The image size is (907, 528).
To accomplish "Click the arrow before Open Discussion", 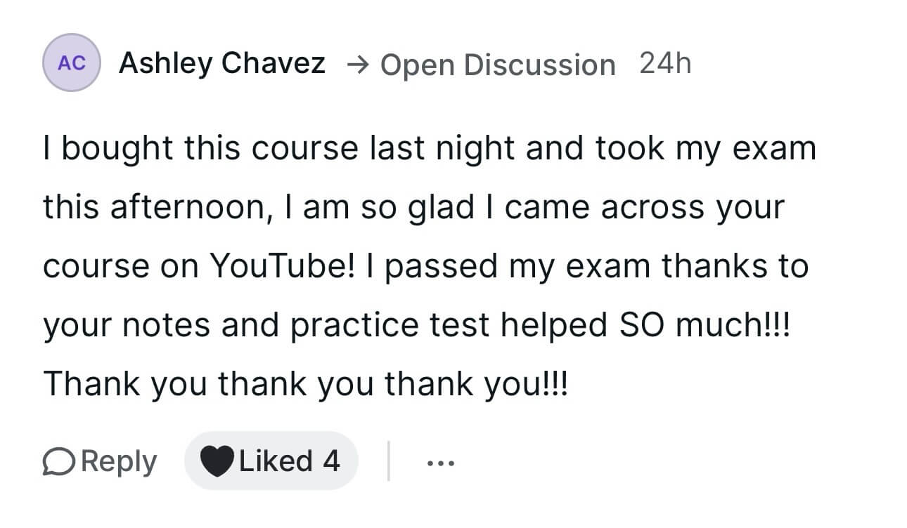I will [x=358, y=65].
